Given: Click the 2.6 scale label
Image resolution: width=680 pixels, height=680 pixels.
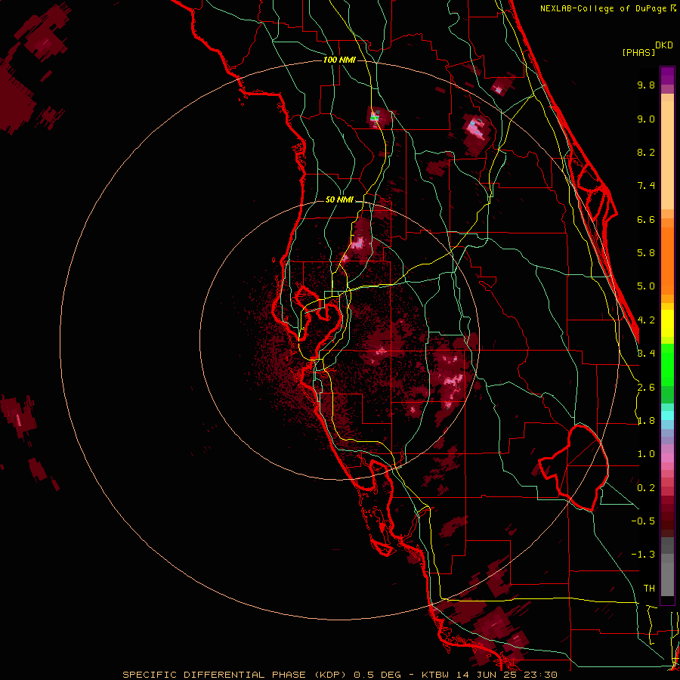Looking at the screenshot, I should coord(646,388).
